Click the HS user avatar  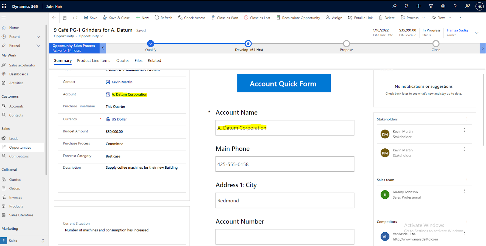(x=480, y=6)
